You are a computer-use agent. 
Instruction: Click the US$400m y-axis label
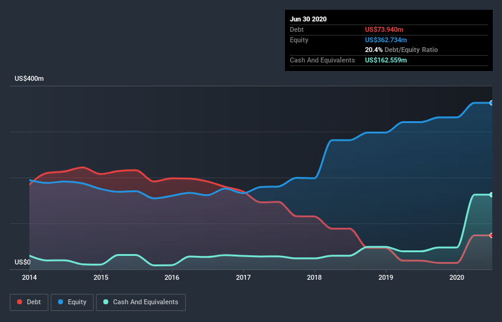pos(29,79)
